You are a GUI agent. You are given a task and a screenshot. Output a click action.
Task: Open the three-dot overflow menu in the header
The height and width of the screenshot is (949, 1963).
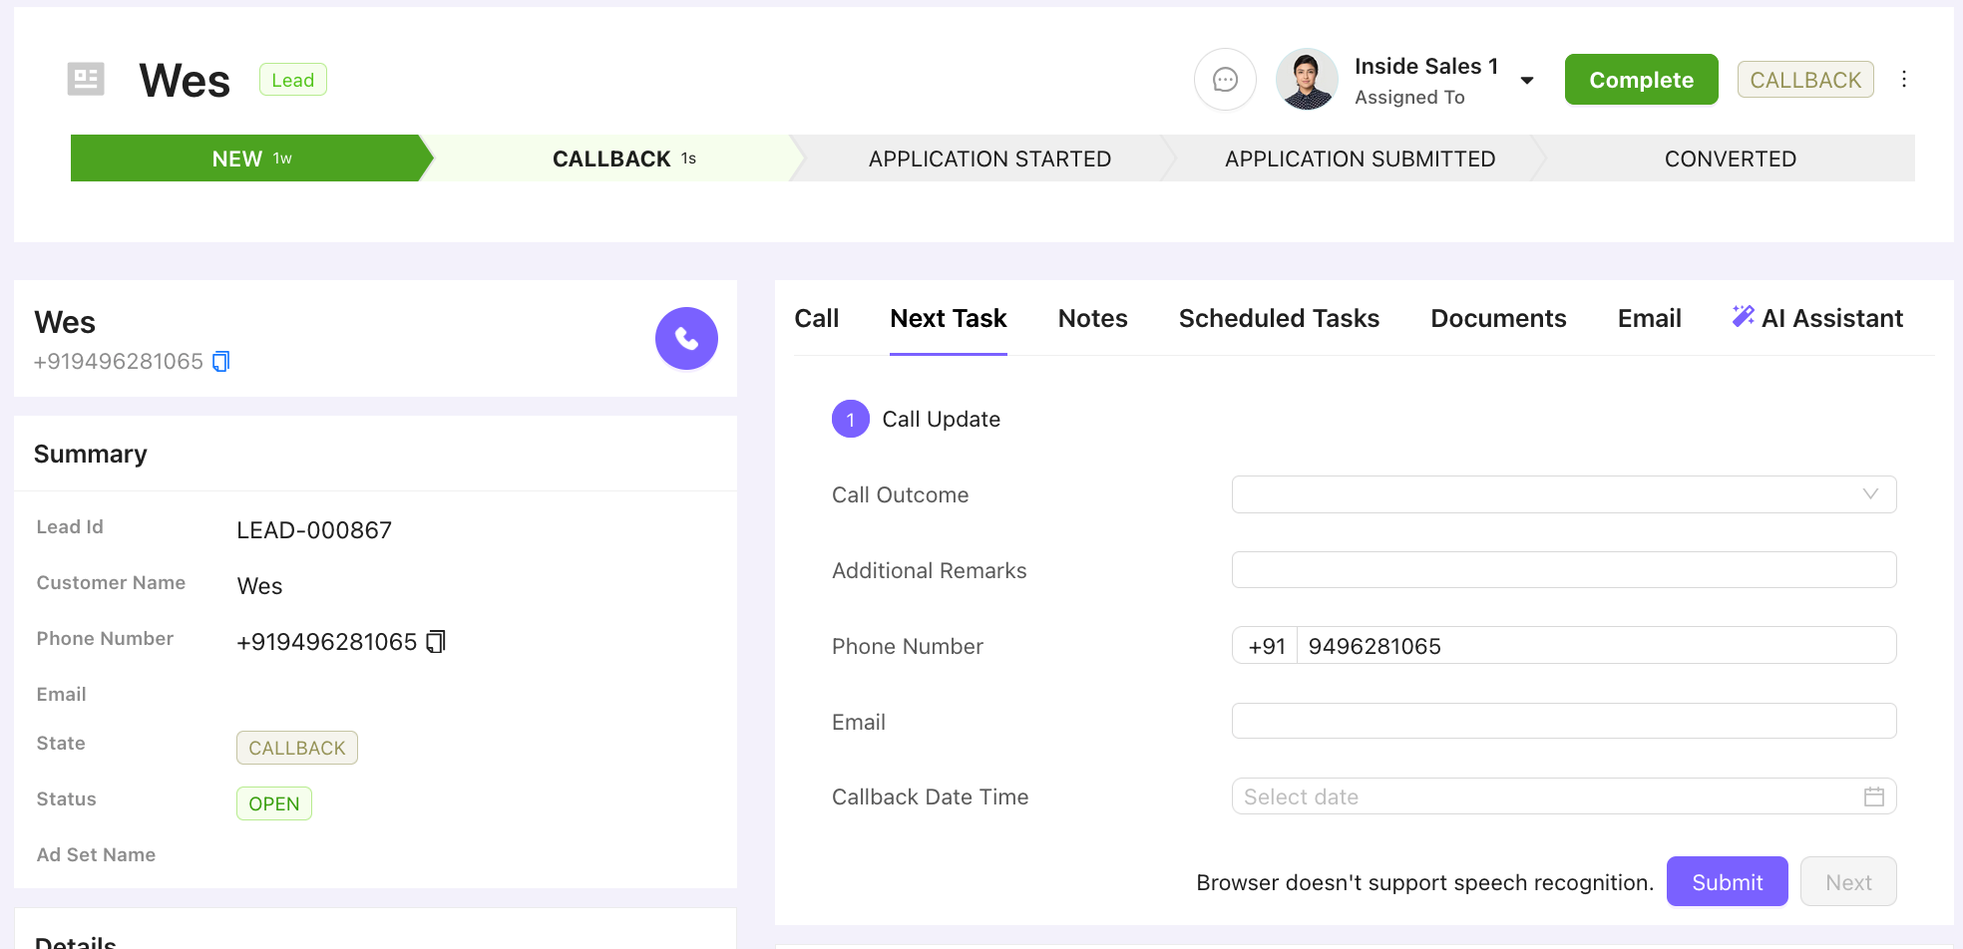tap(1904, 78)
